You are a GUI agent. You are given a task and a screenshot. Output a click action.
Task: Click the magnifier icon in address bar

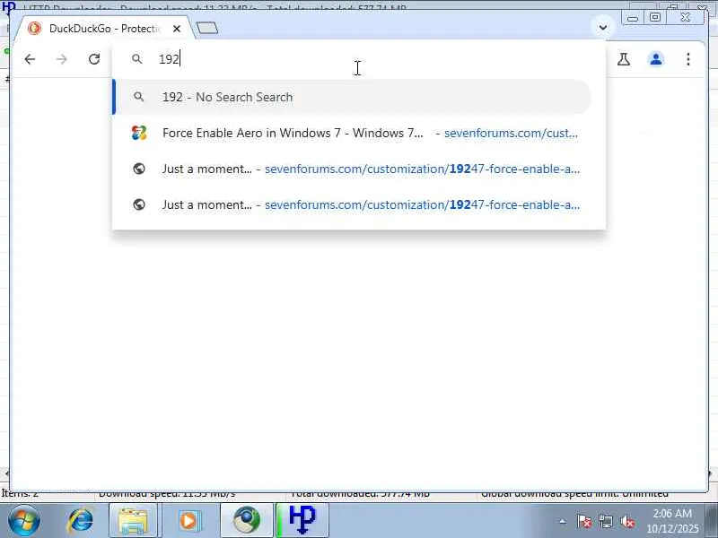pos(137,59)
